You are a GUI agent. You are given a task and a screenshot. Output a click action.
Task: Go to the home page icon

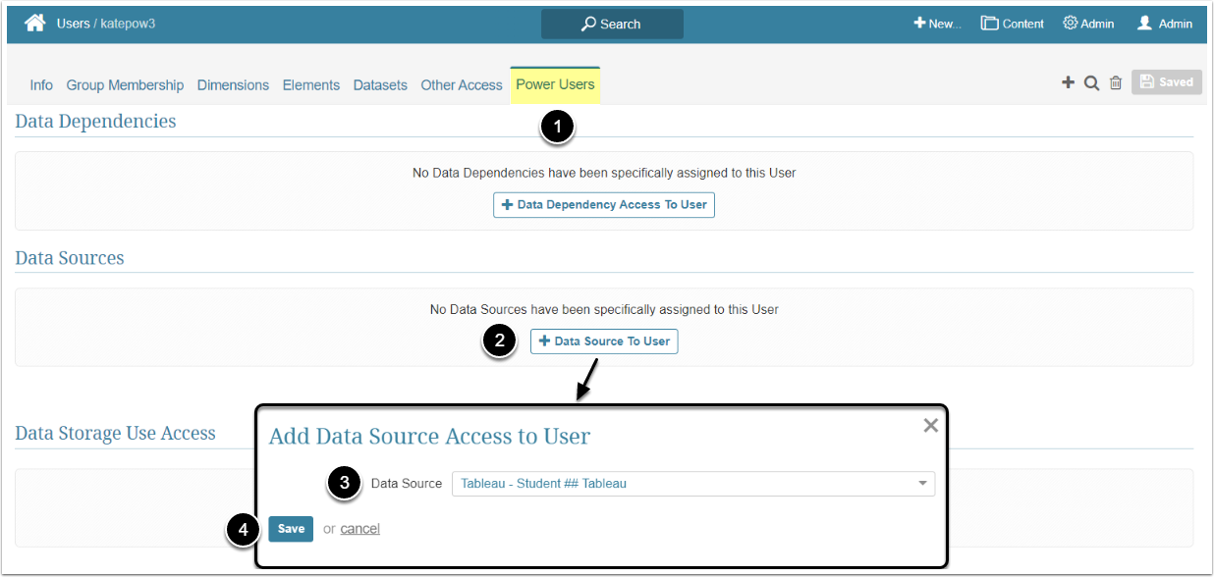34,24
